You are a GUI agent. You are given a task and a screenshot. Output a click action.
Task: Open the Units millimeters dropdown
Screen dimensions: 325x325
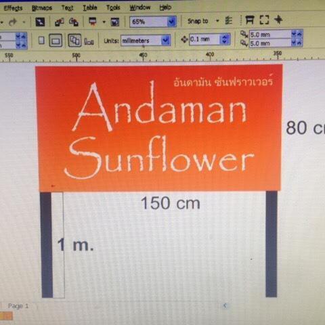(165, 41)
